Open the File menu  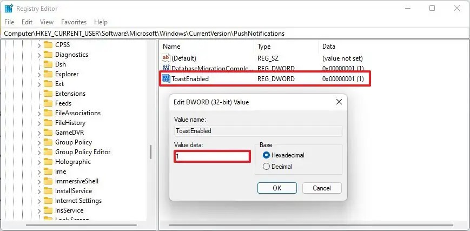[x=9, y=22]
